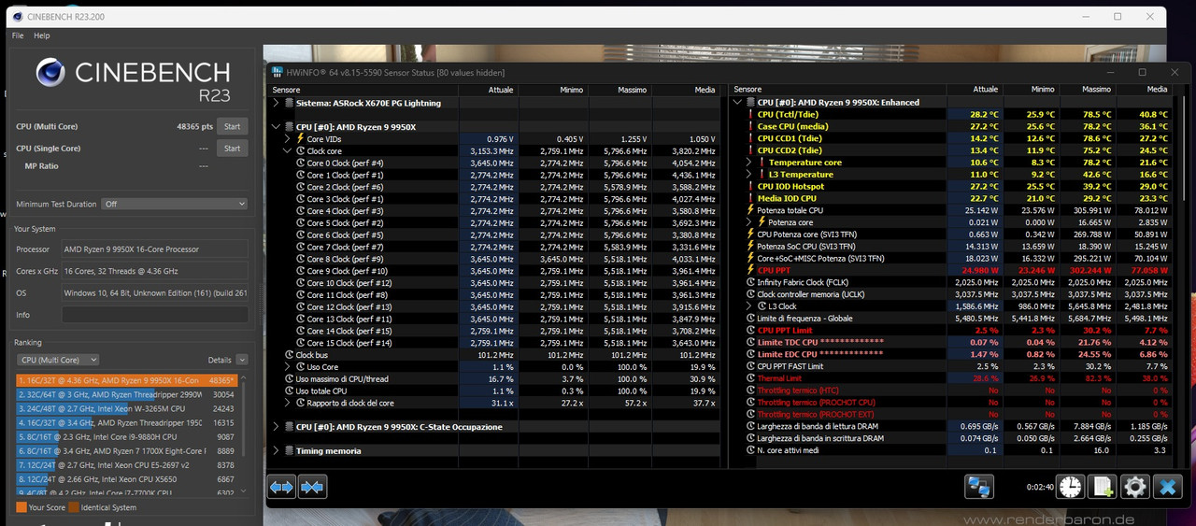The image size is (1196, 526).
Task: Expand the Core VIDs row
Action: [x=288, y=138]
